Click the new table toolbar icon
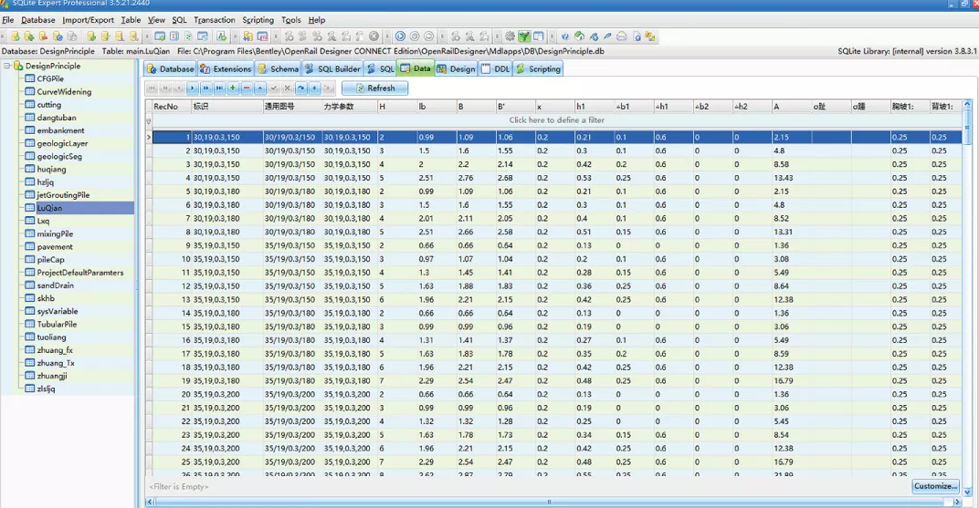The width and height of the screenshot is (979, 508). click(160, 36)
